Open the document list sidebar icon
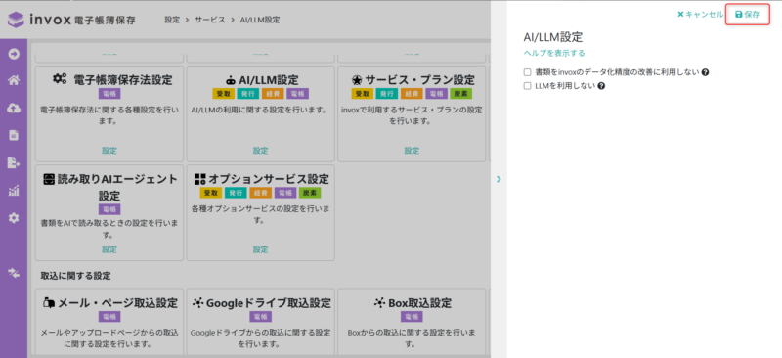The image size is (782, 358). point(14,135)
